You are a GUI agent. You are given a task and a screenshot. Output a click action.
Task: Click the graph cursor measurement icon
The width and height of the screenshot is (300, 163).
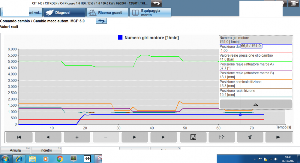coord(221,137)
